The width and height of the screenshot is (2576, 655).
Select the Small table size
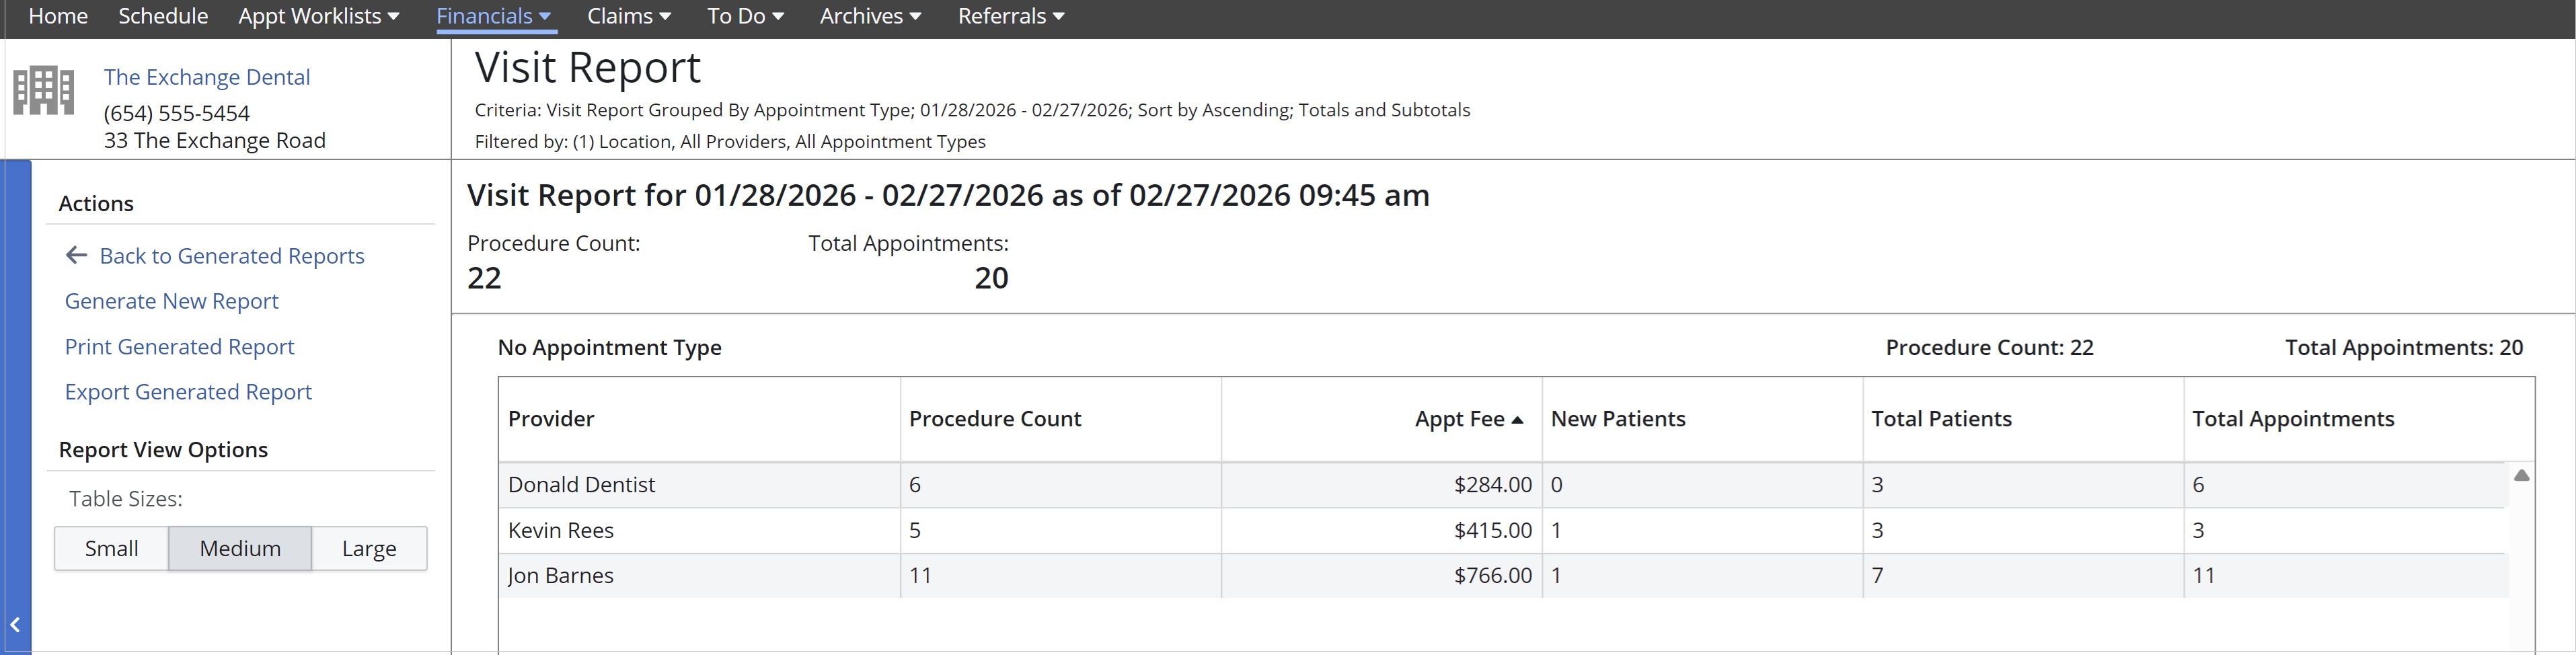click(111, 549)
